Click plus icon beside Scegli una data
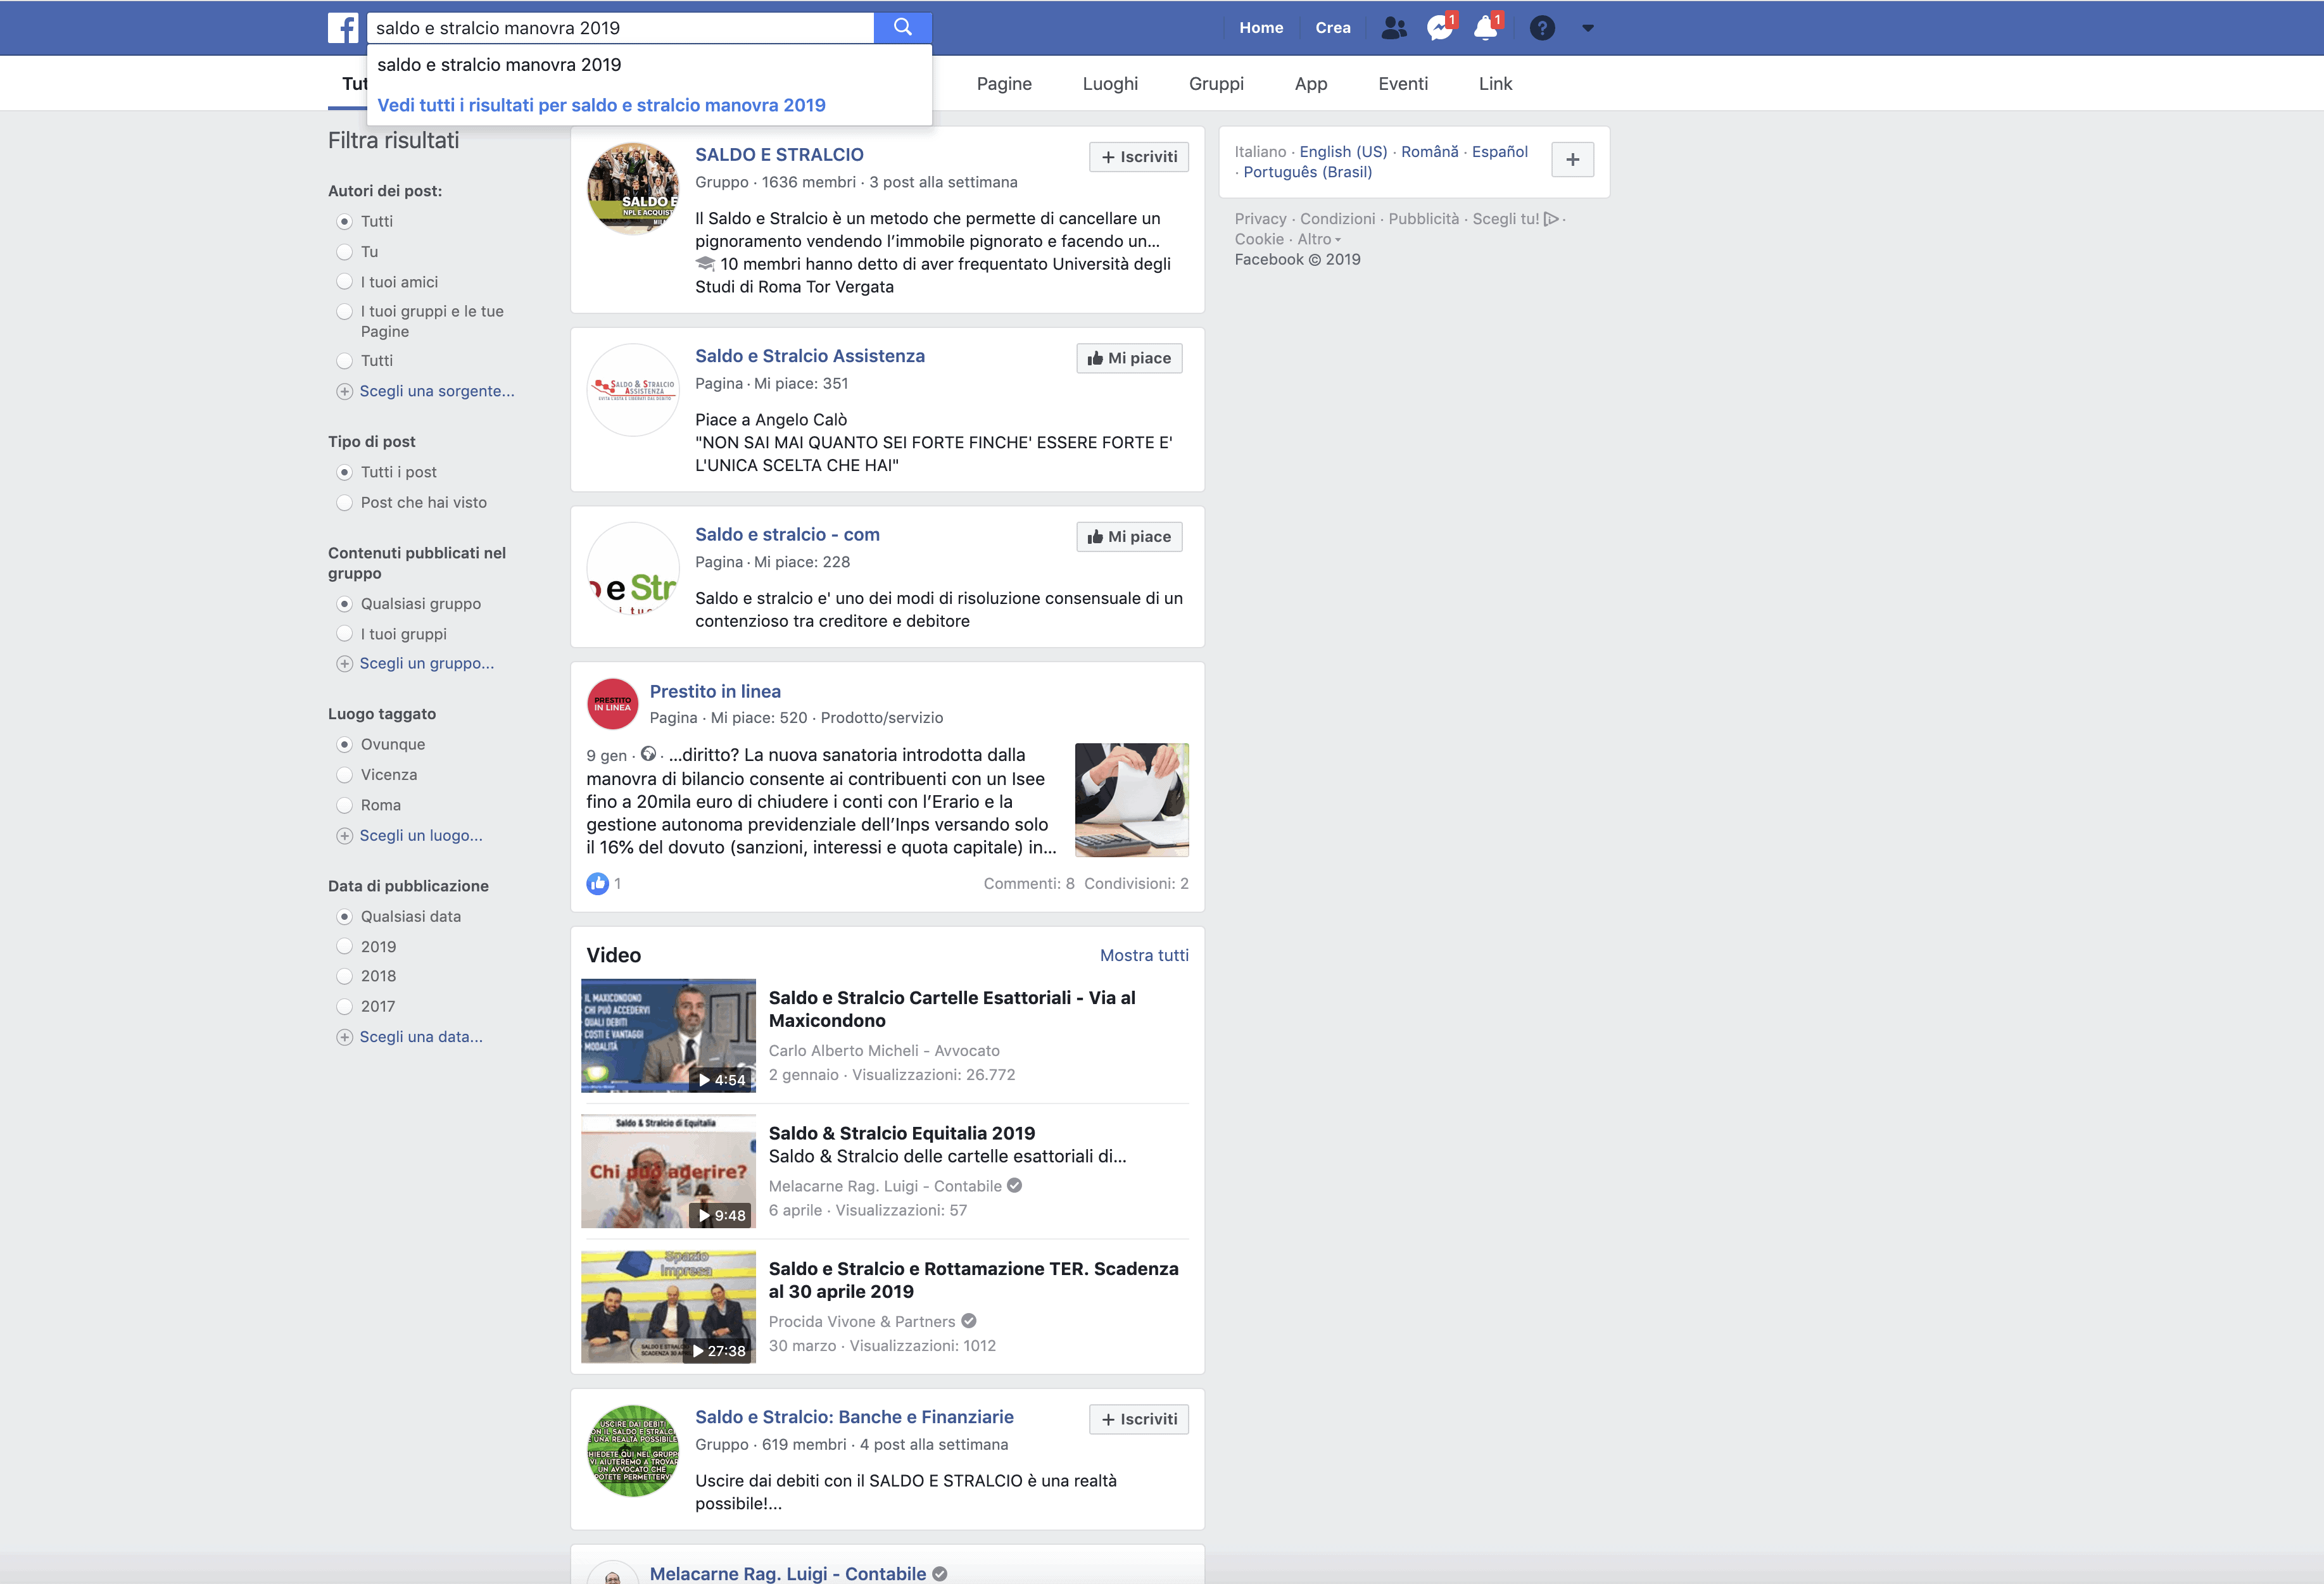This screenshot has width=2324, height=1584. click(x=344, y=1037)
